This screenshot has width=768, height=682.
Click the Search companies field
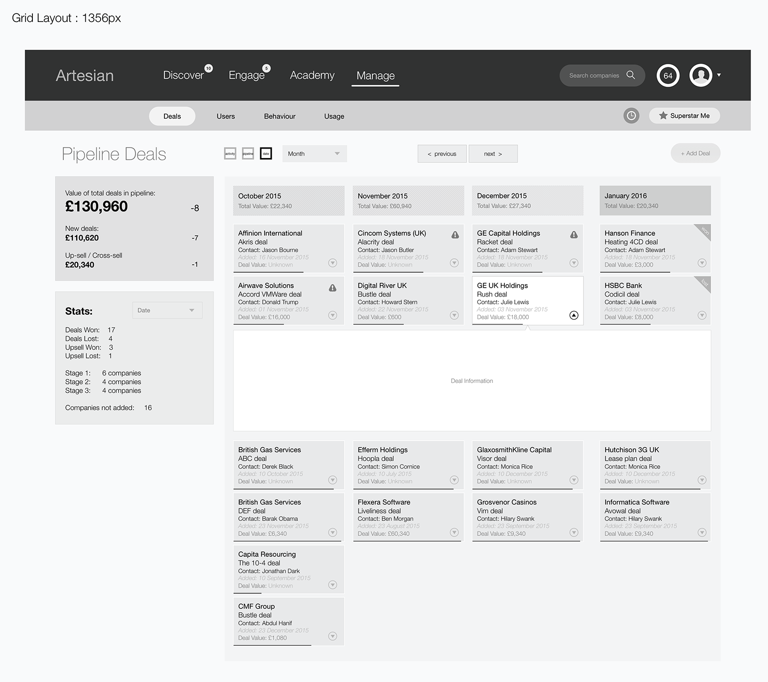594,75
